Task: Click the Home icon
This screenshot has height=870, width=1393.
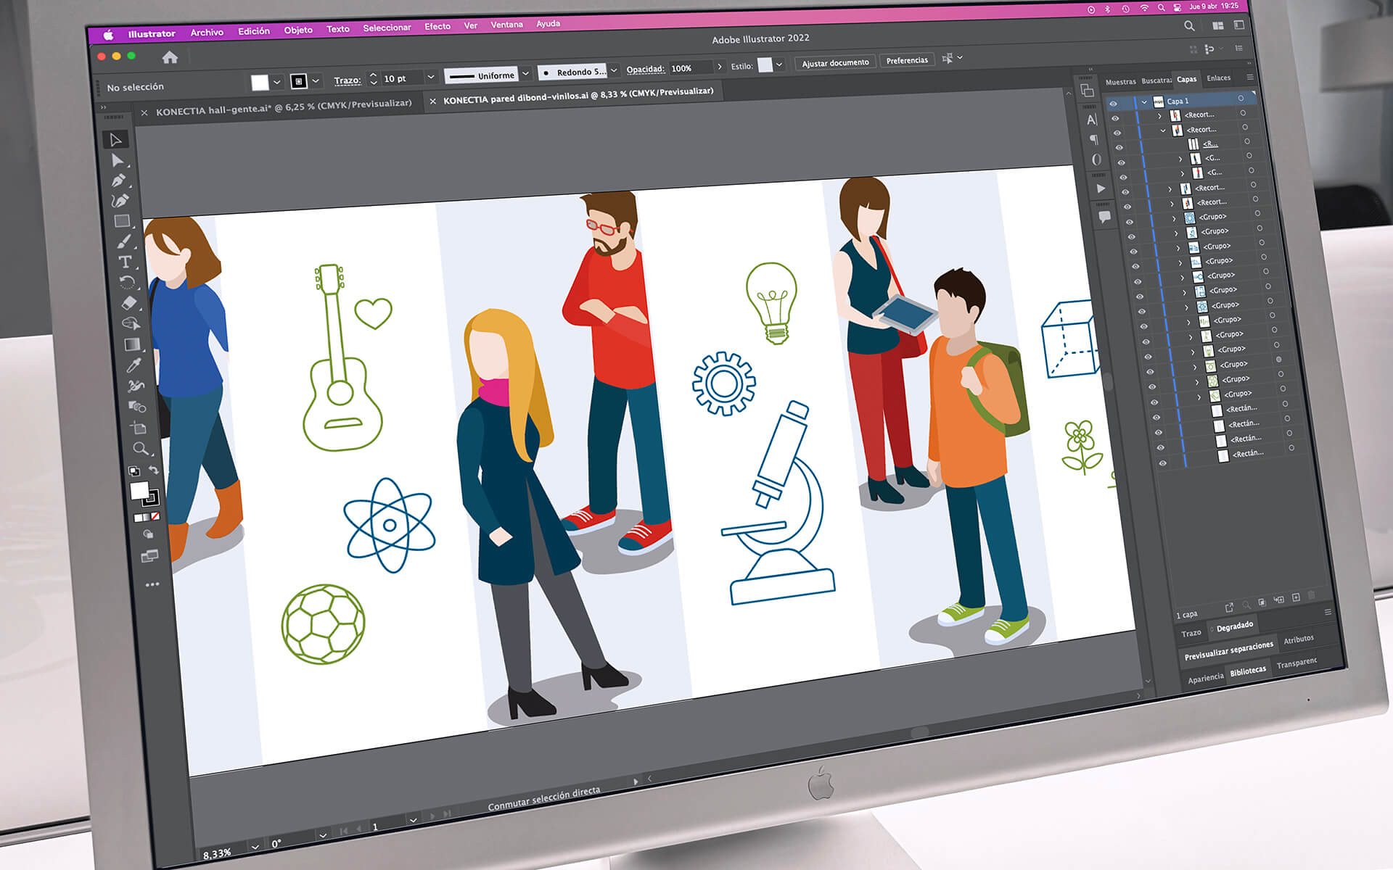Action: click(170, 57)
